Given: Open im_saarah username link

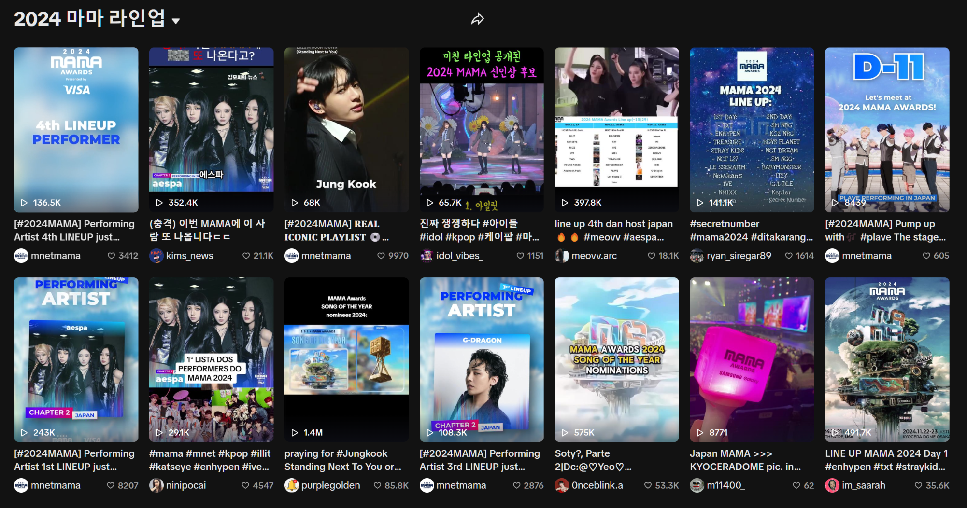Looking at the screenshot, I should click(x=864, y=485).
